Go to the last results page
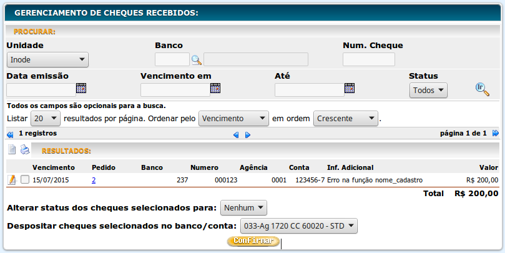The height and width of the screenshot is (253, 505). click(496, 133)
